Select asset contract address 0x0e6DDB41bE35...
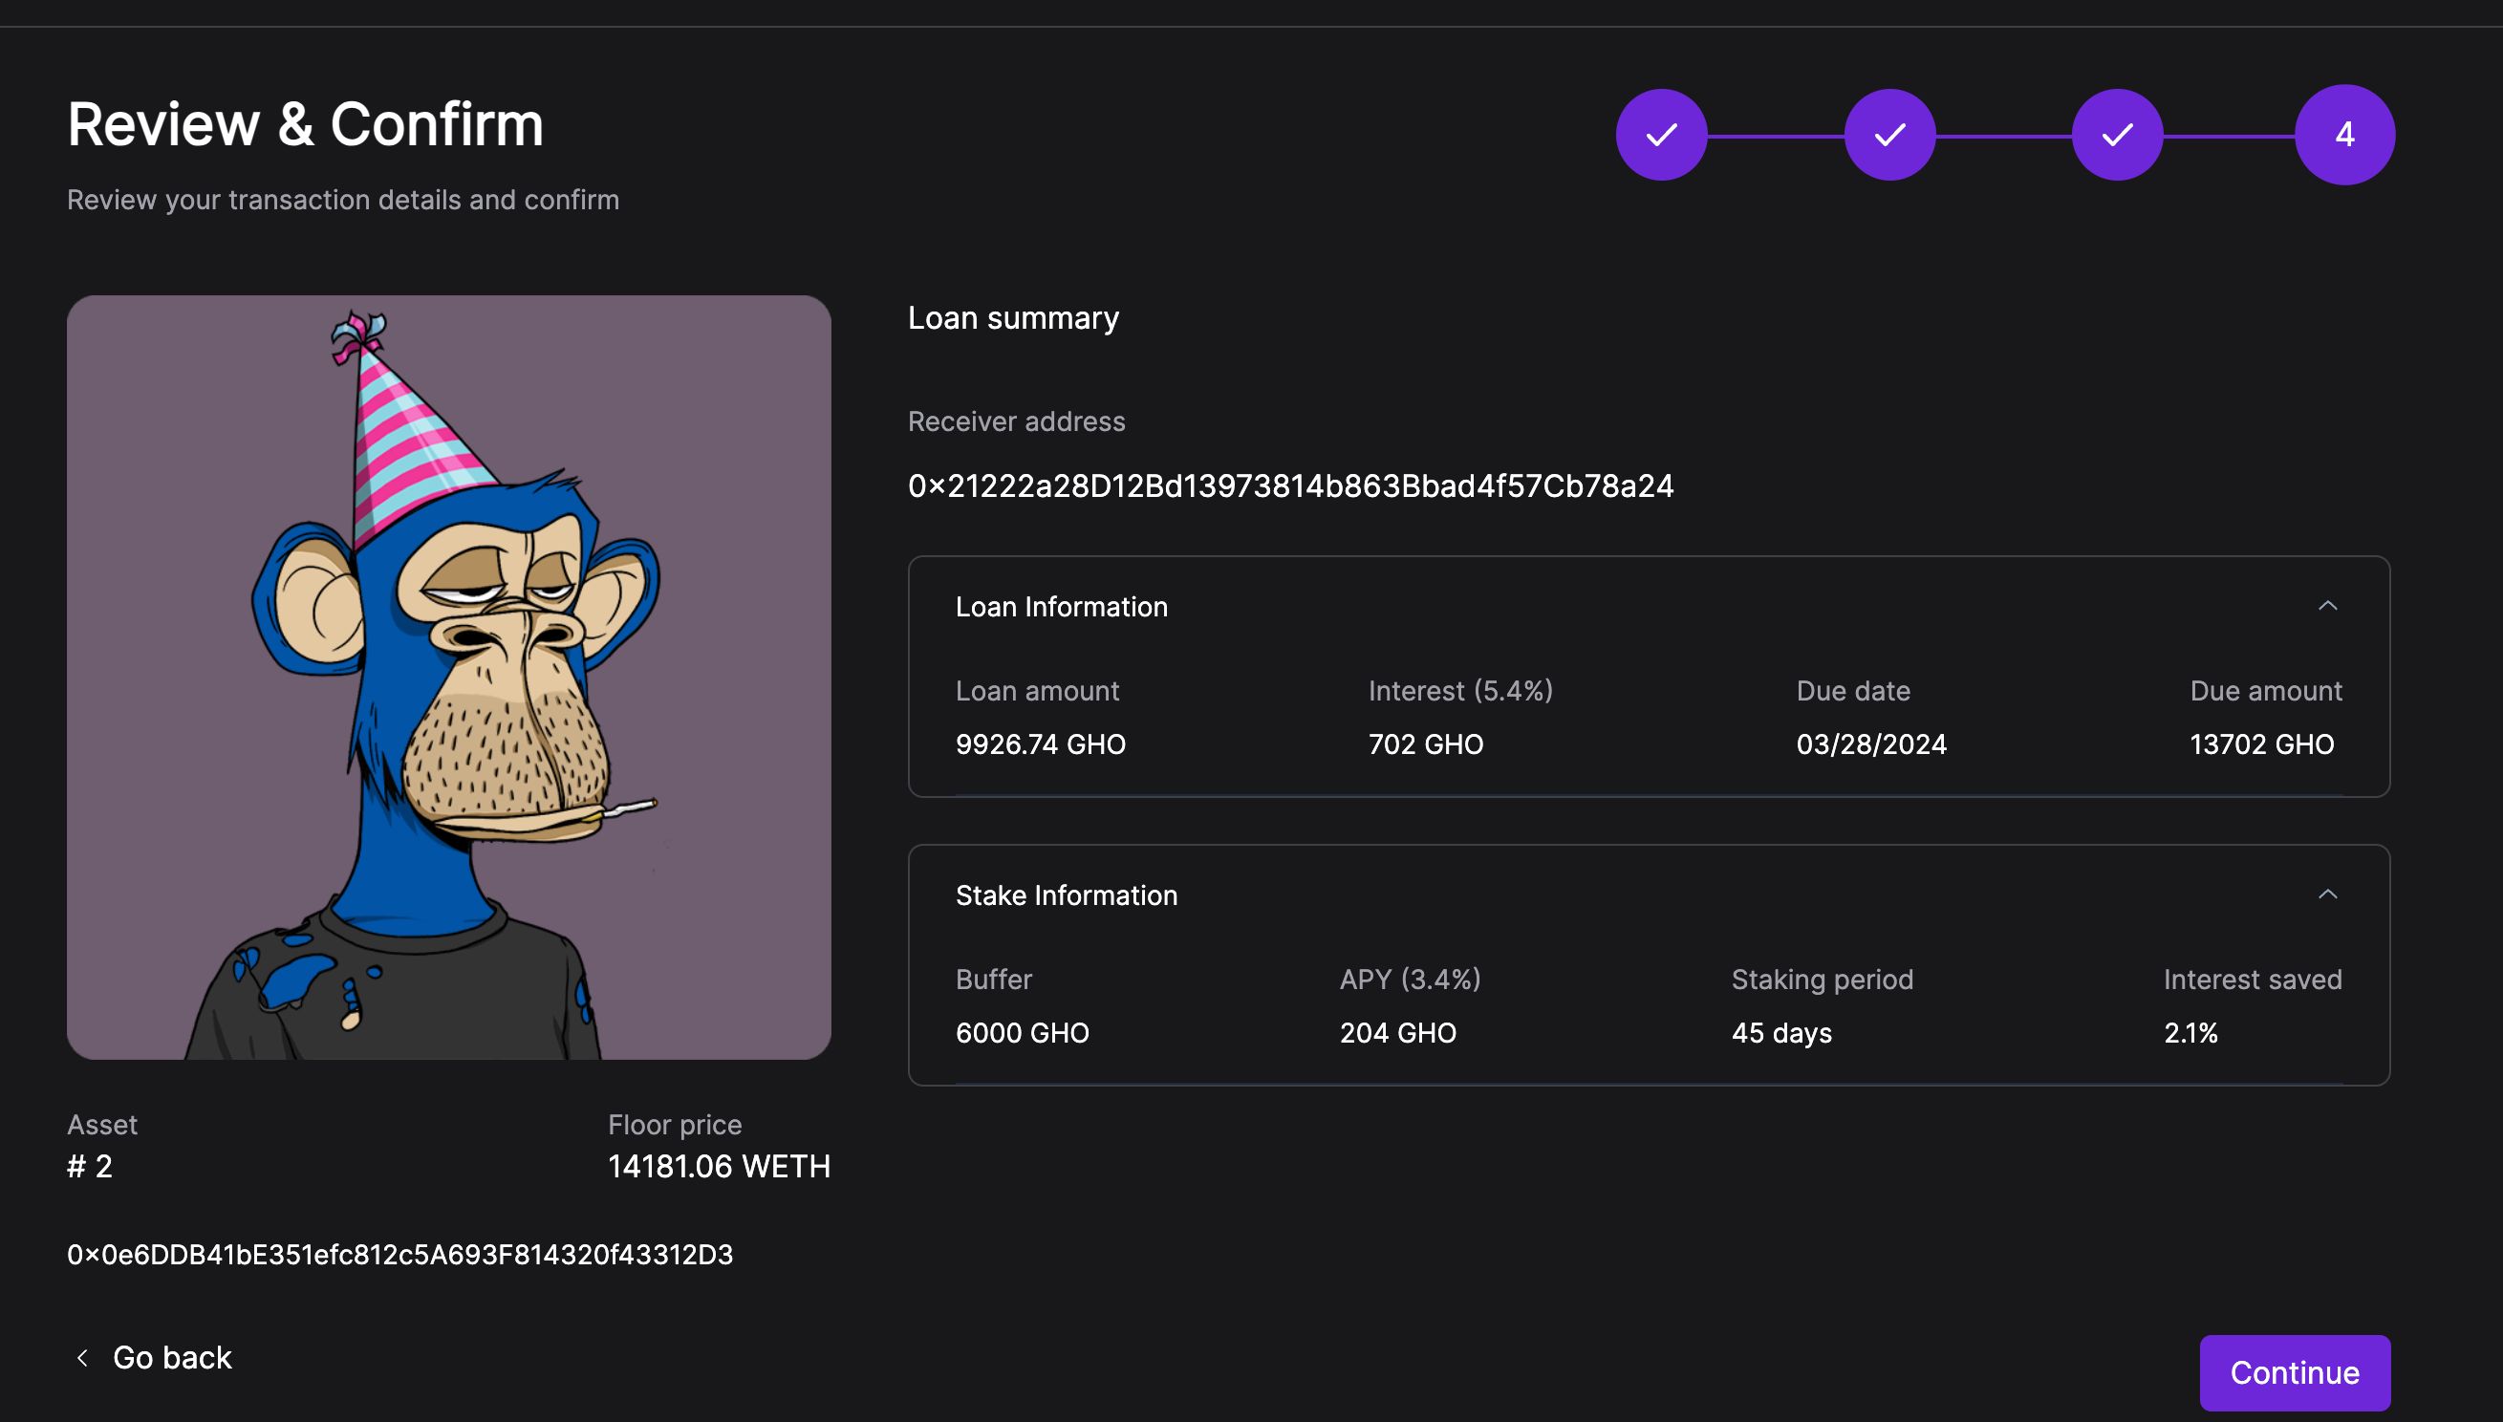 click(400, 1254)
